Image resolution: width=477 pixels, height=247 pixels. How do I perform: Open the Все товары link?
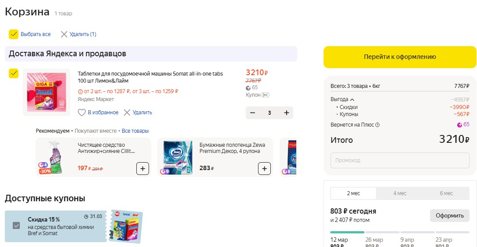[x=135, y=131]
